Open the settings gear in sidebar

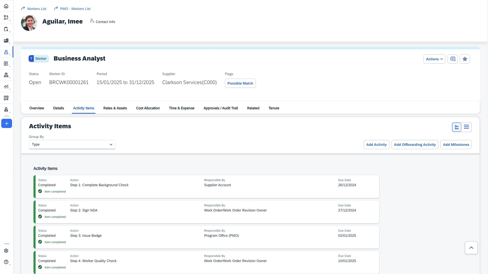click(6, 251)
